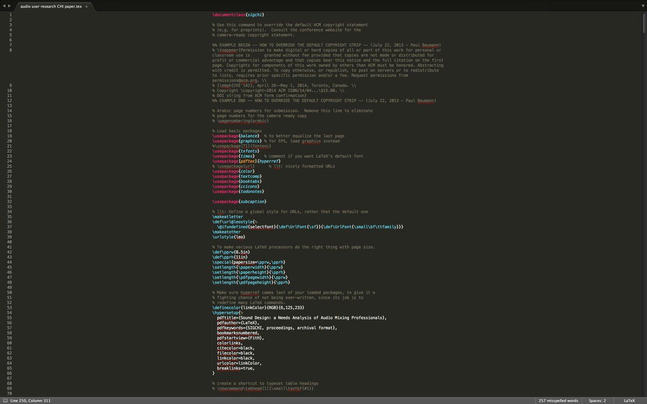Image resolution: width=647 pixels, height=404 pixels.
Task: Close the audio user research CHI paper.tex tab
Action: tap(86, 6)
